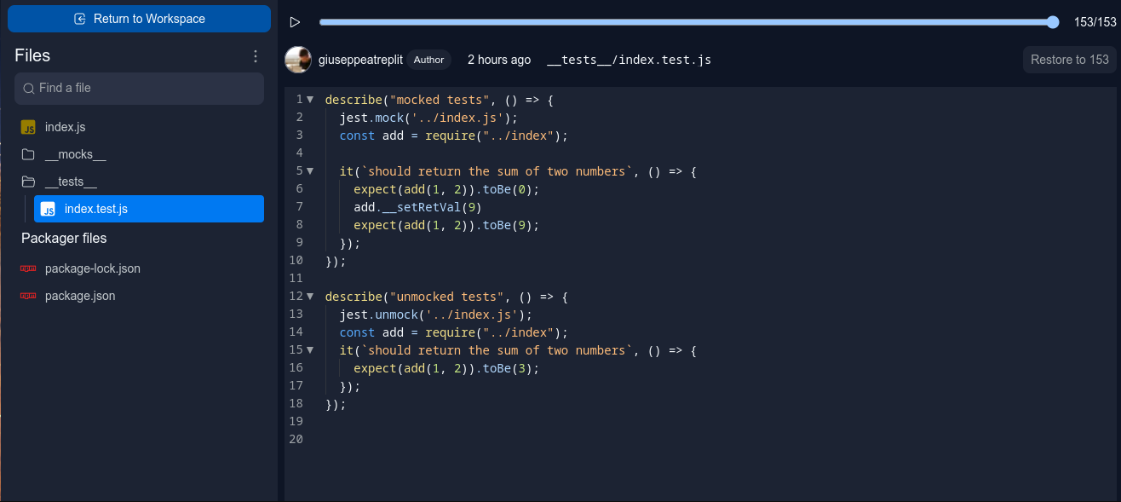The height and width of the screenshot is (502, 1121).
Task: Collapse the mocked tests describe block
Action: pyautogui.click(x=310, y=99)
